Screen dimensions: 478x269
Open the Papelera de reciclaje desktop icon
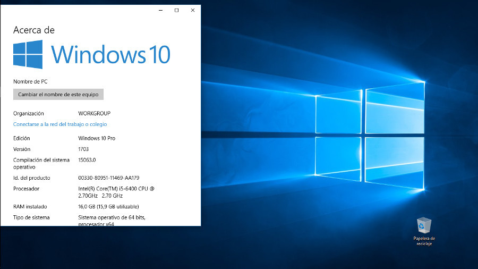click(x=424, y=225)
